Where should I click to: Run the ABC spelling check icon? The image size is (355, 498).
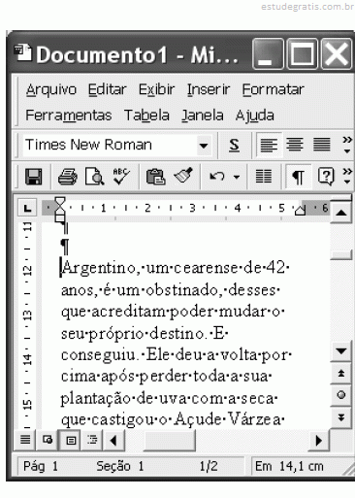click(x=121, y=177)
